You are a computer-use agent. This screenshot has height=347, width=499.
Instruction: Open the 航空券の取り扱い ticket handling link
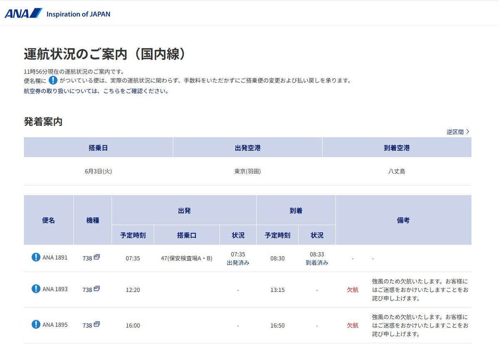coord(96,91)
